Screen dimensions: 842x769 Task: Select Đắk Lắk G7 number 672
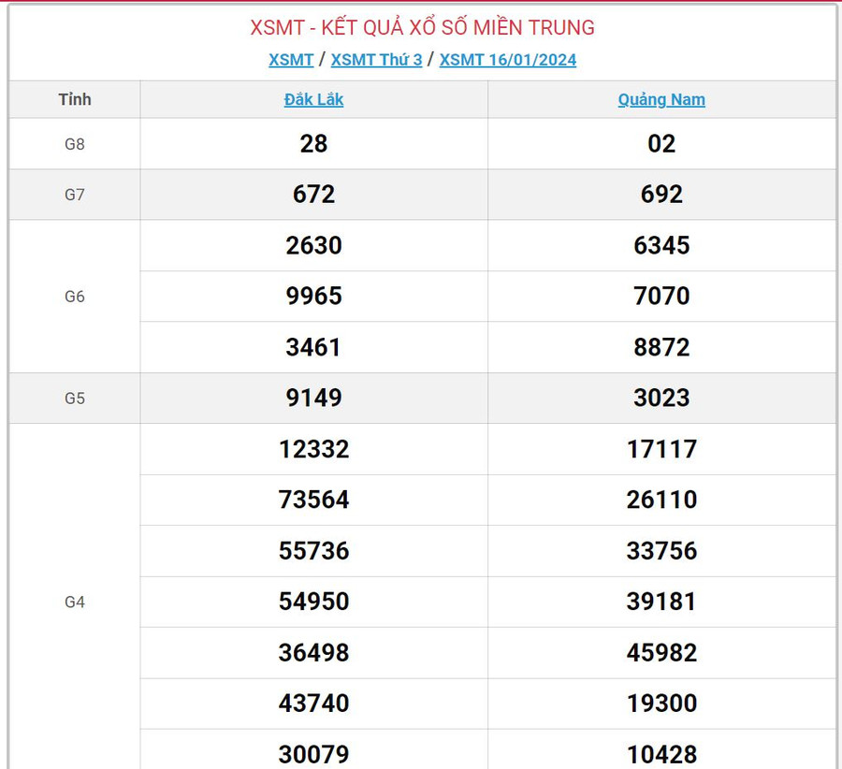coord(313,195)
